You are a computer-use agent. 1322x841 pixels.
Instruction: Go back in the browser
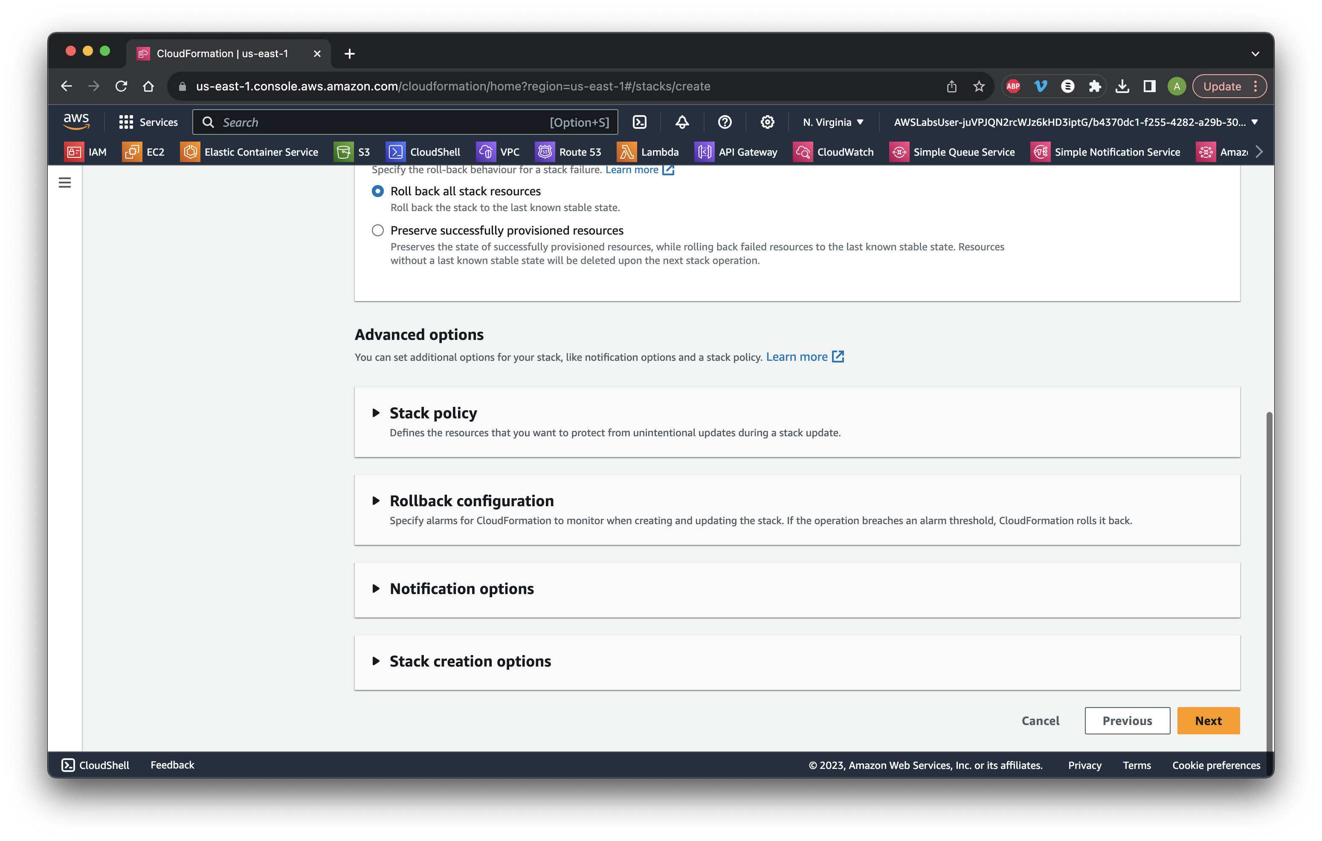[67, 86]
